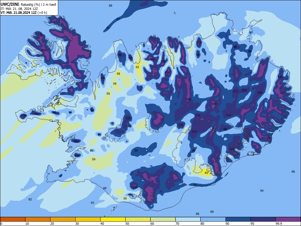Screen dimensions: 301x226
Task: Click the legend tick label 10
Action: (27, 224)
